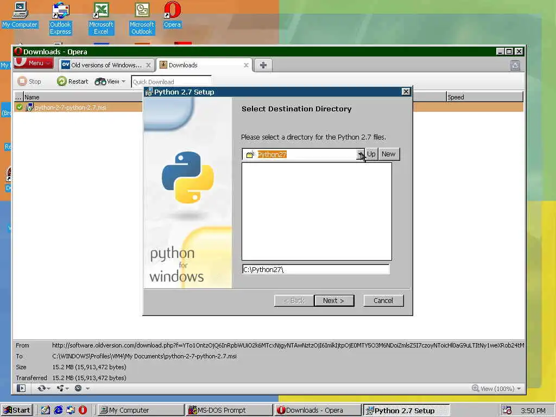
Task: Switch to MS-DOS Prompt taskbar button
Action: 230,410
